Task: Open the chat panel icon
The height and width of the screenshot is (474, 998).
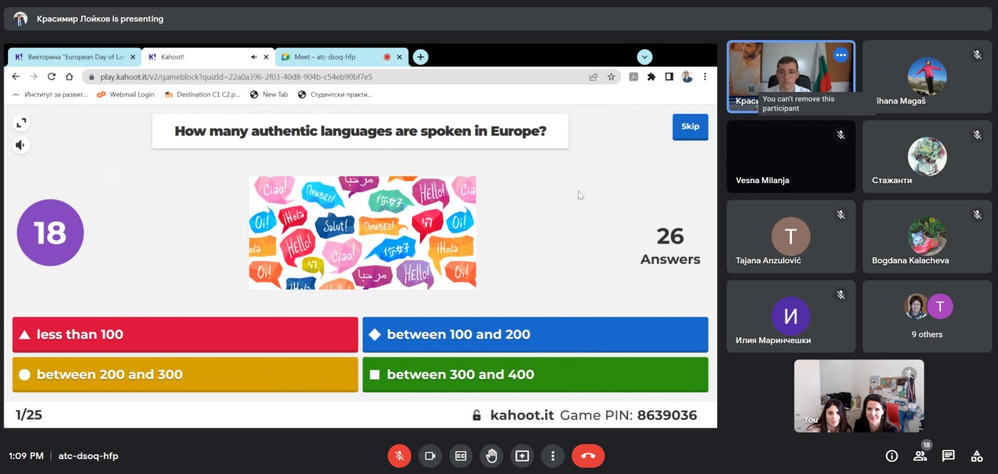Action: click(x=948, y=456)
